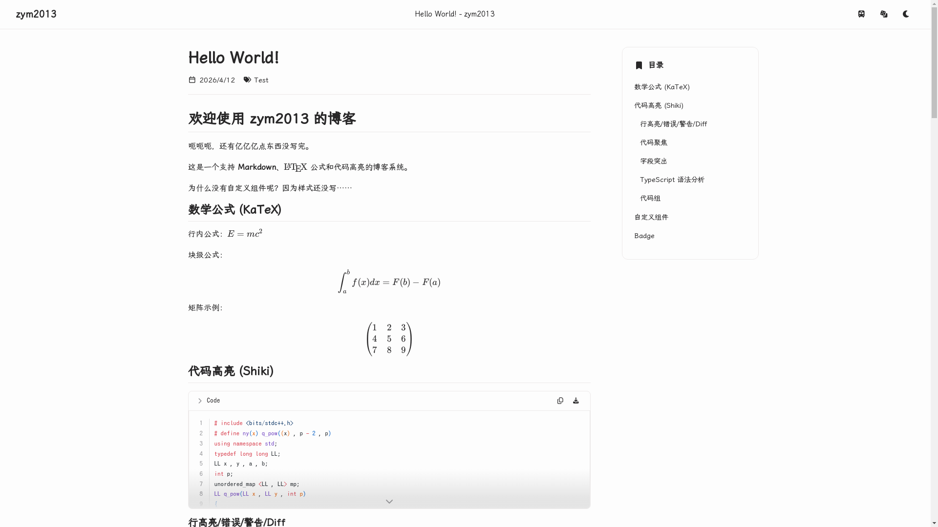Viewport: 938px width, 527px height.
Task: Click code line 1 '# include <bits/stdc++.h>'
Action: [254, 423]
